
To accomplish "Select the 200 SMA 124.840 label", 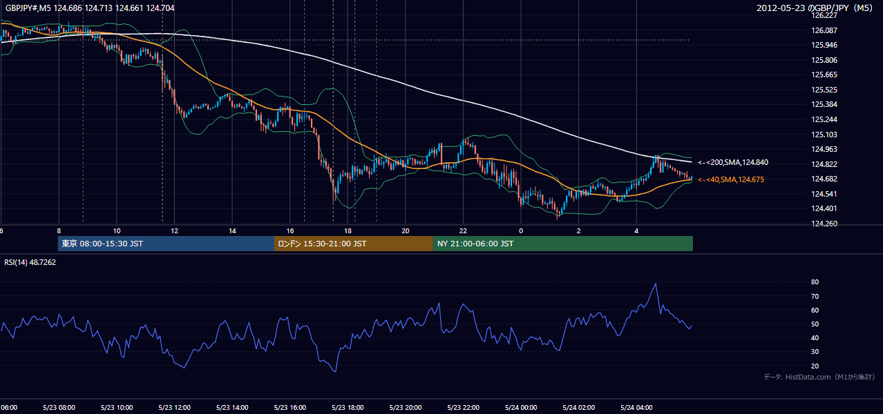I will click(x=732, y=163).
